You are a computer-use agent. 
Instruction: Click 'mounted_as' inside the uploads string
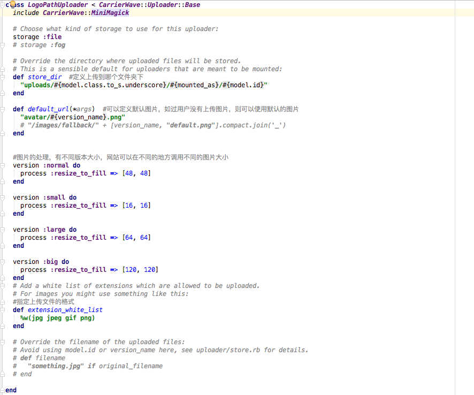point(196,85)
